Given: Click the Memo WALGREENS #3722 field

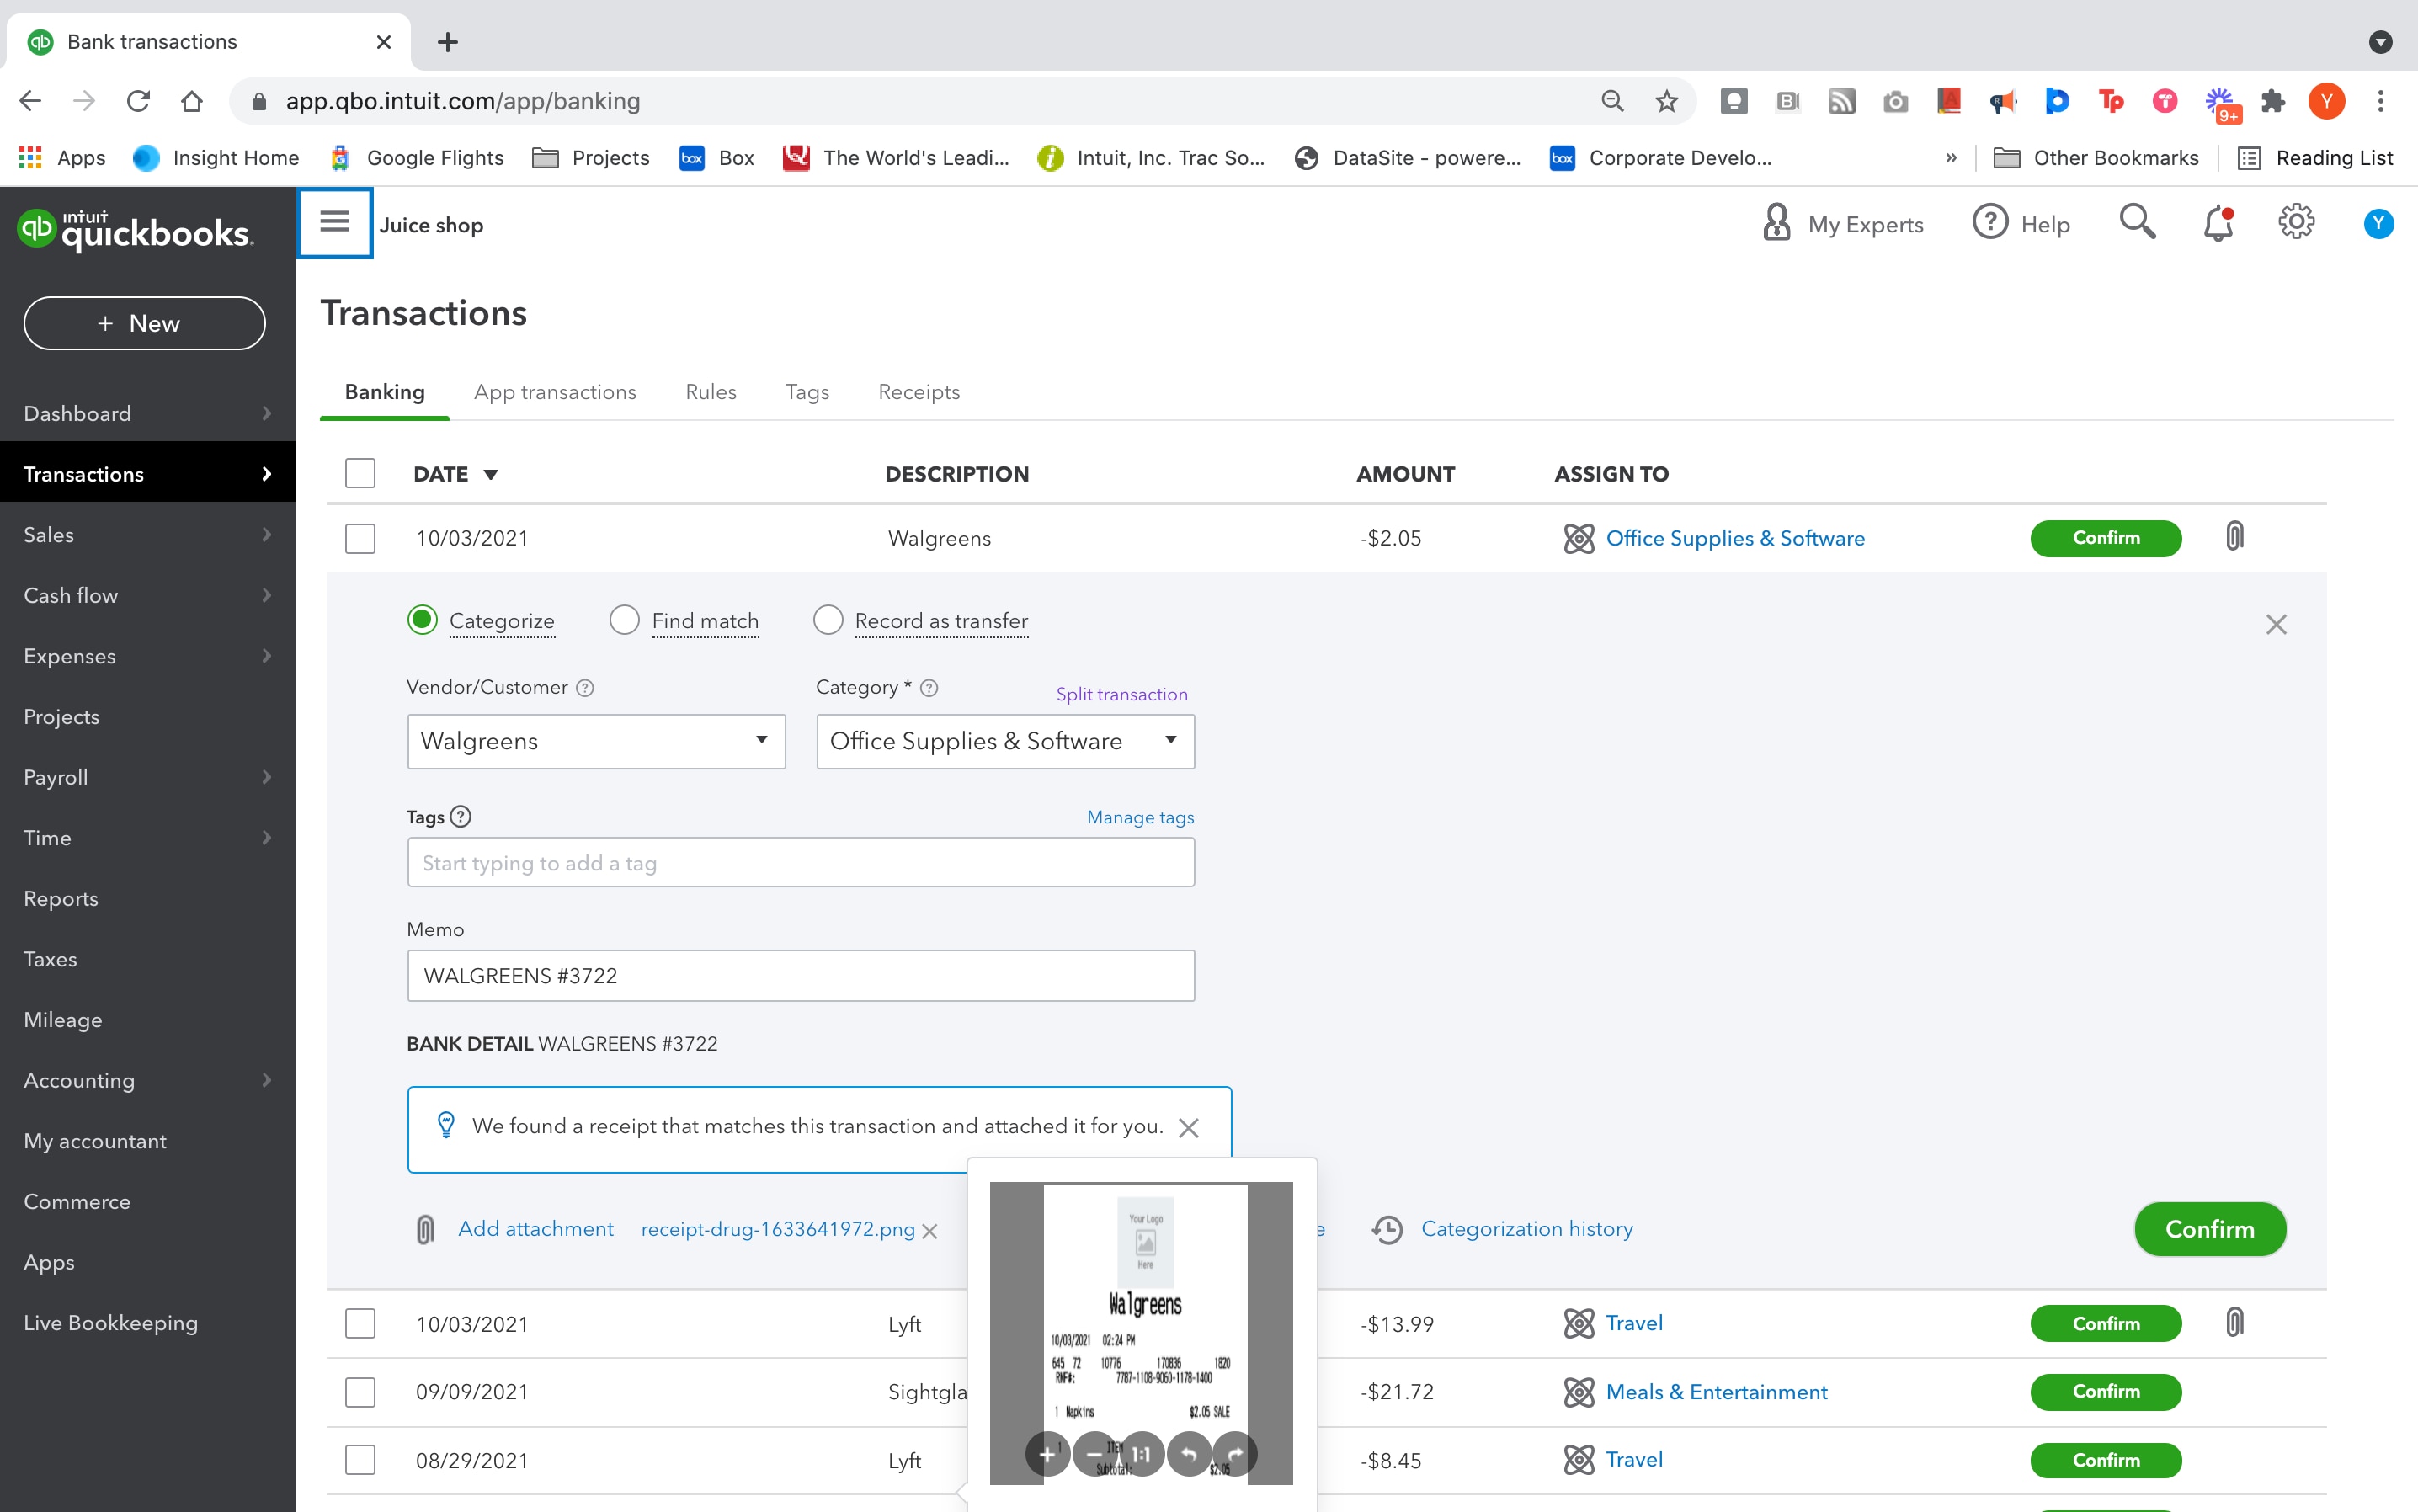Looking at the screenshot, I should coord(801,975).
